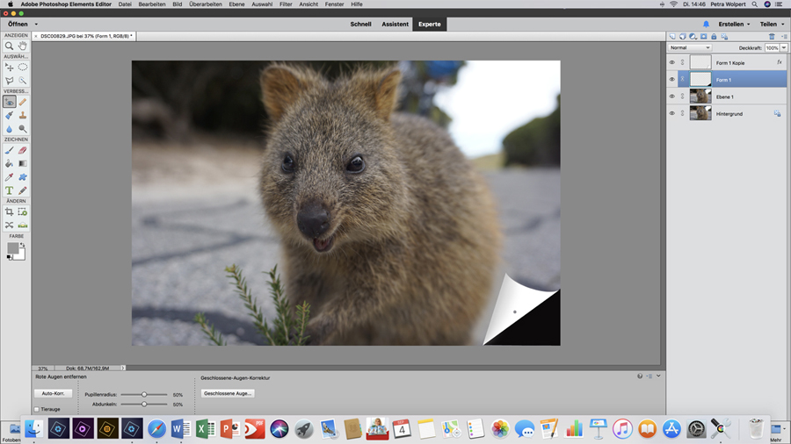Enable the Tierauge checkbox
The image size is (791, 444).
point(37,409)
